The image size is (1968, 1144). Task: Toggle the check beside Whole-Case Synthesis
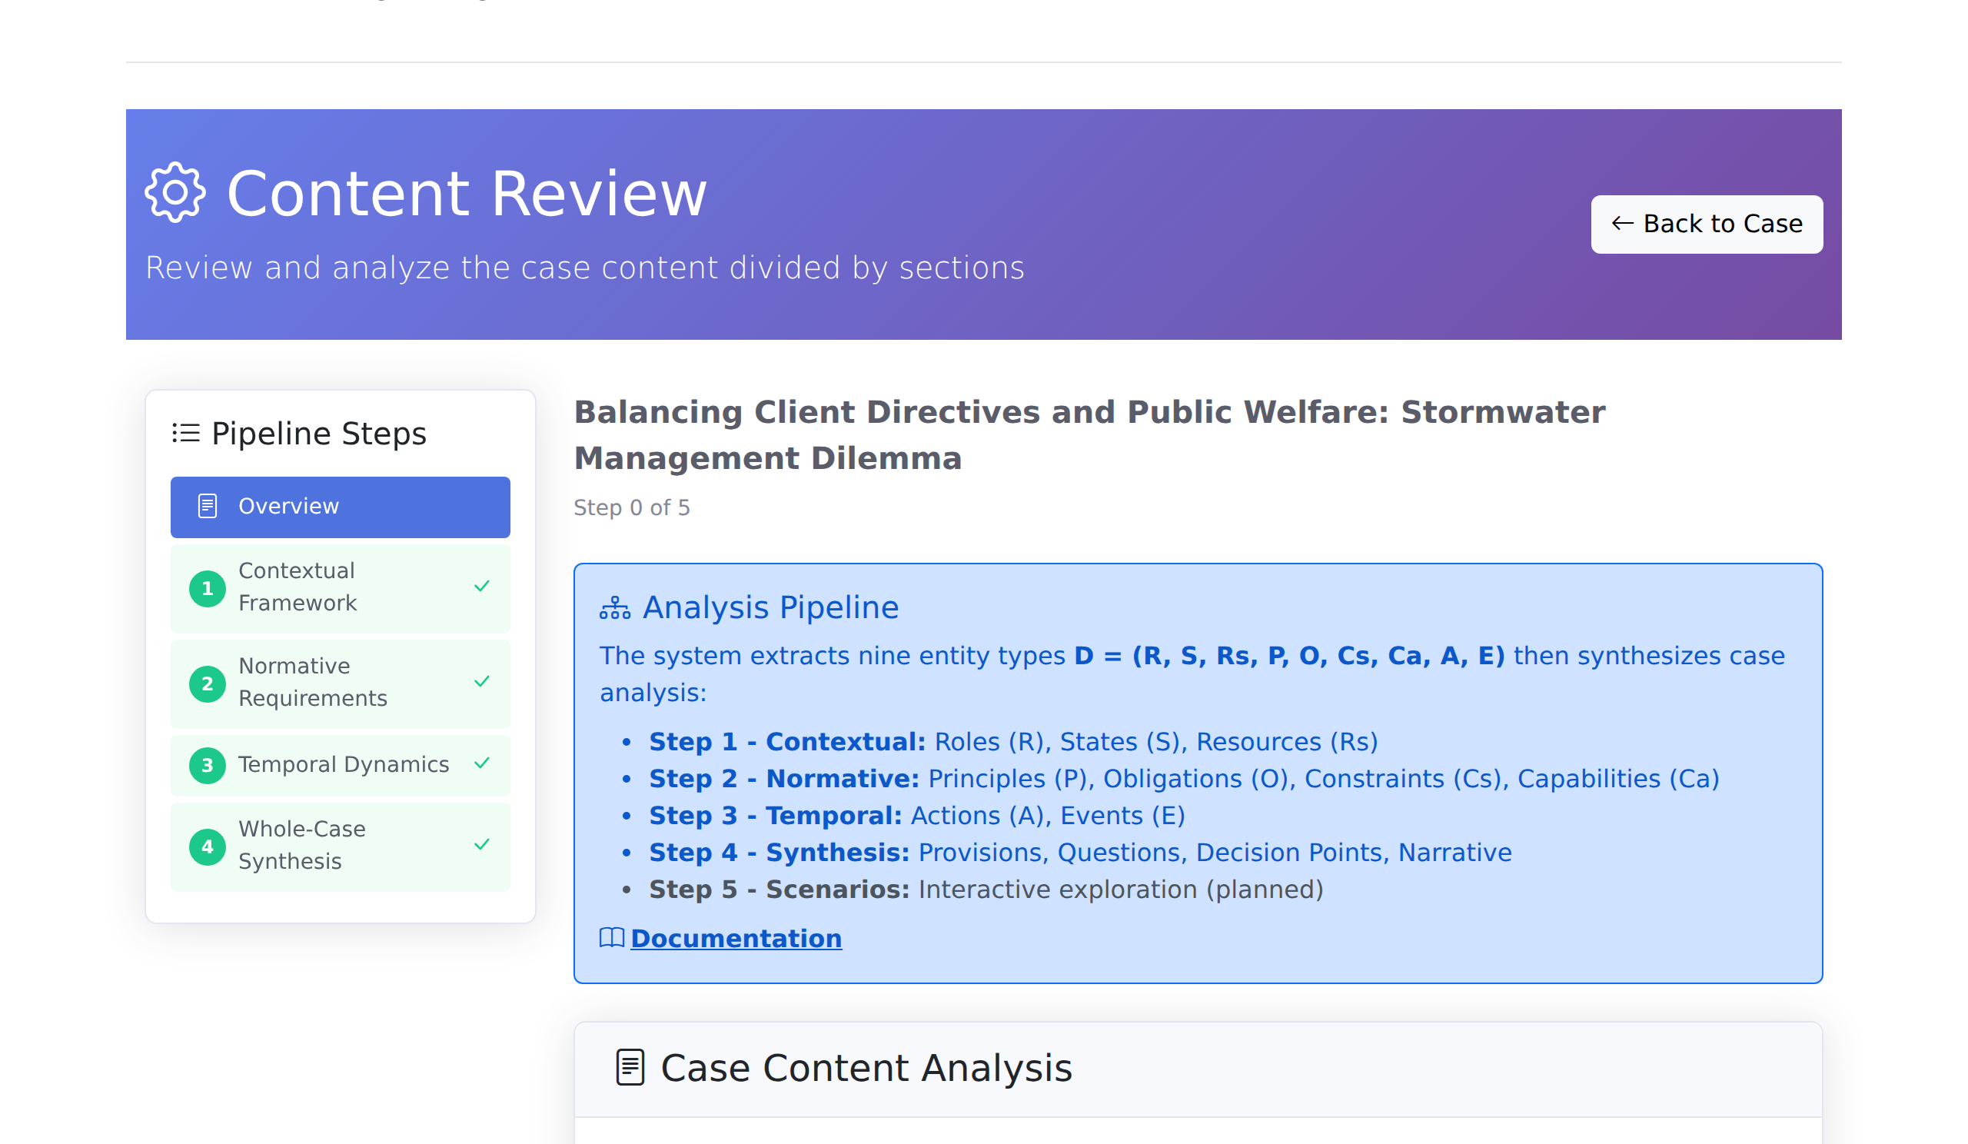pos(481,845)
